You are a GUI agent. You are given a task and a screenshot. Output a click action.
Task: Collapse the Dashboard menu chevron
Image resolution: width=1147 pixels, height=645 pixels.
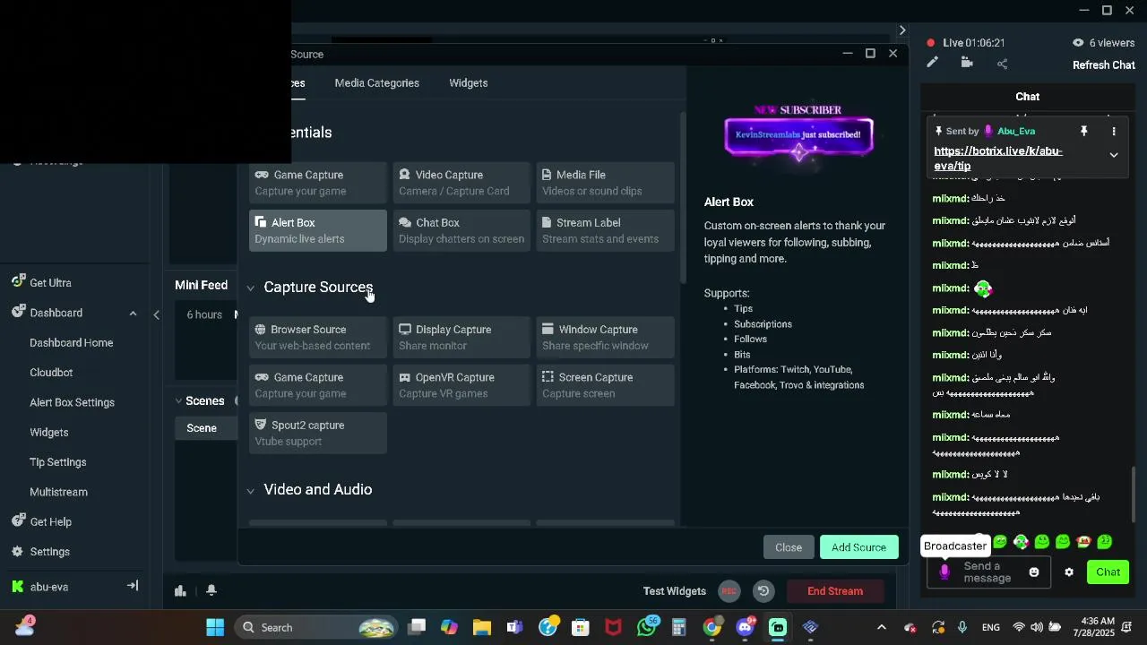[133, 313]
